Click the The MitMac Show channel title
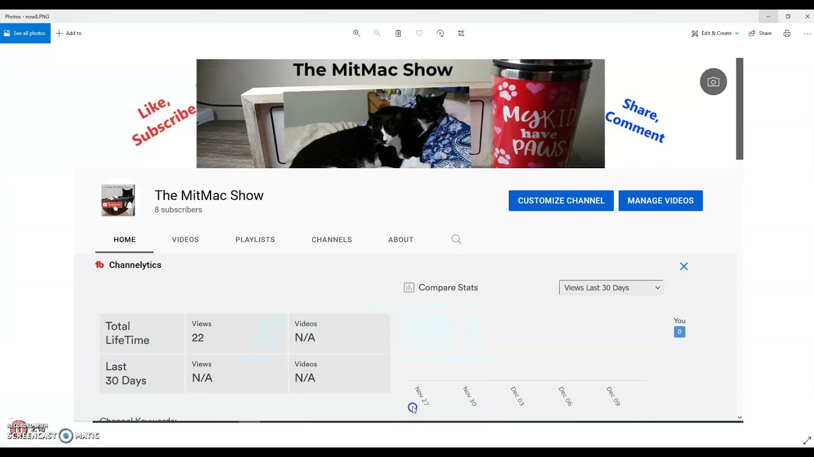 209,195
